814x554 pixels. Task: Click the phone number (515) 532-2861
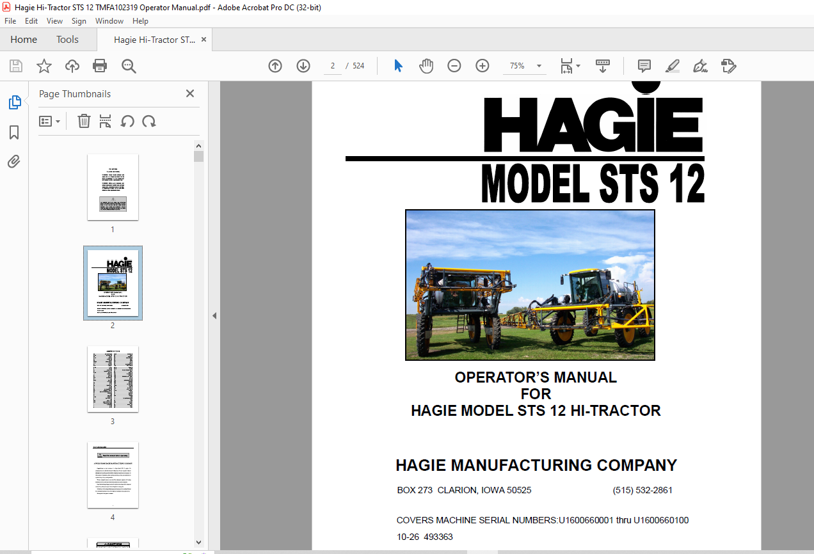(642, 491)
